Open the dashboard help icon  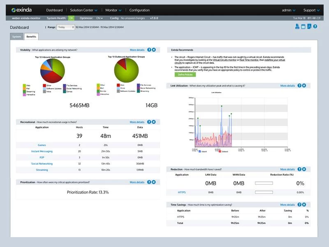click(315, 27)
